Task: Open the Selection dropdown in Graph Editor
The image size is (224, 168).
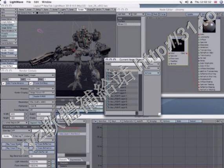Action: tap(104, 121)
